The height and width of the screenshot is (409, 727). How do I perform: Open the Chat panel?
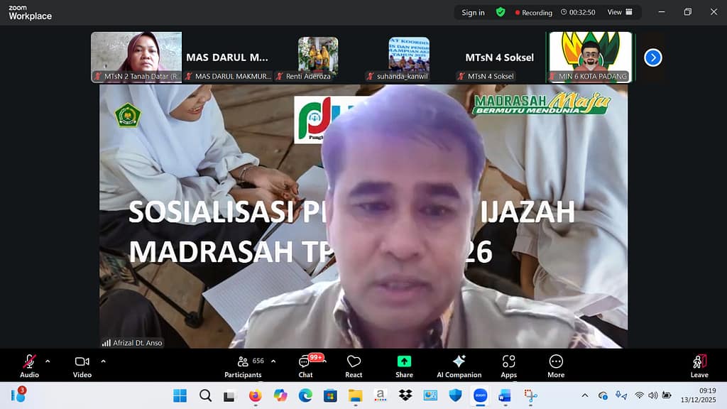coord(305,364)
